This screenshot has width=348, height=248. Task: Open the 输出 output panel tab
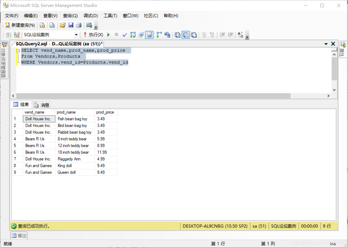pyautogui.click(x=19, y=236)
